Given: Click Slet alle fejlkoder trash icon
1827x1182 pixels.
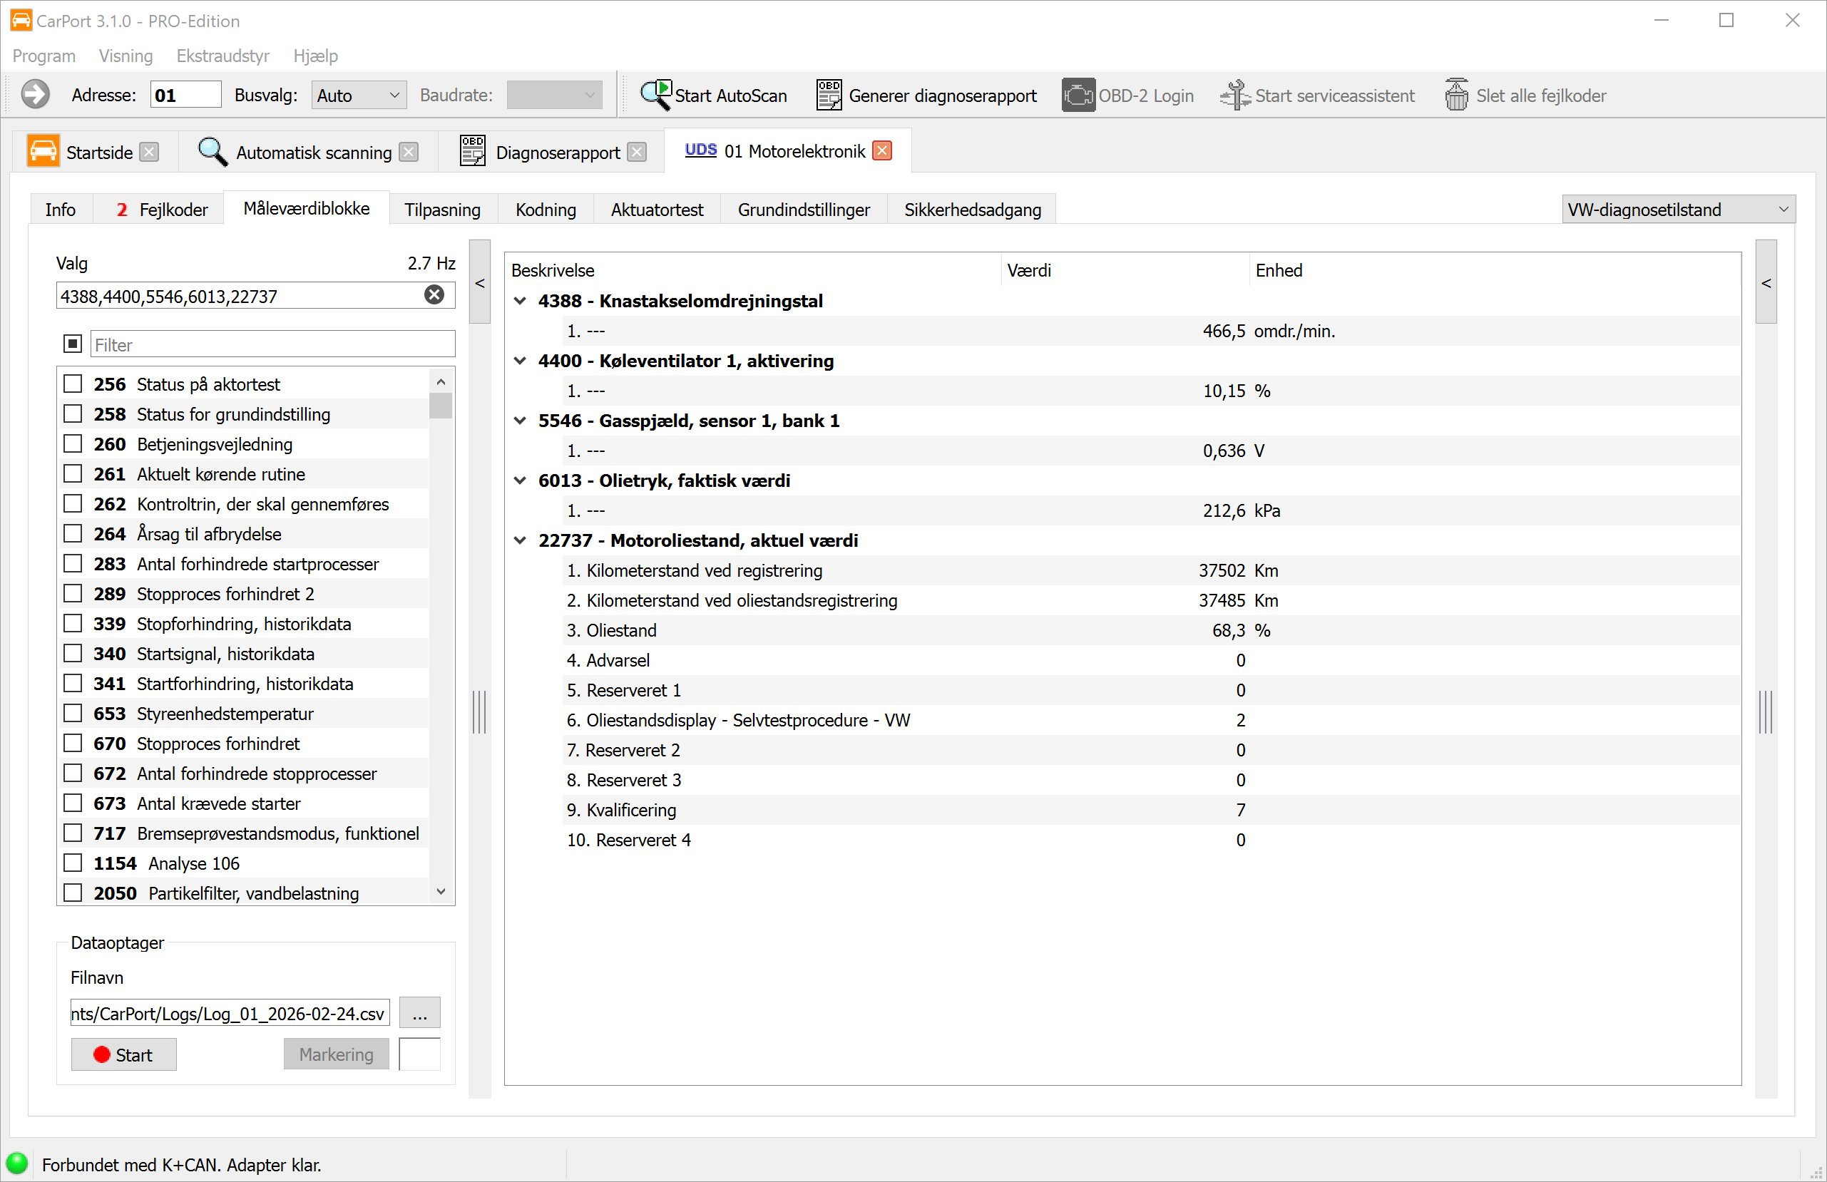Looking at the screenshot, I should (x=1456, y=96).
